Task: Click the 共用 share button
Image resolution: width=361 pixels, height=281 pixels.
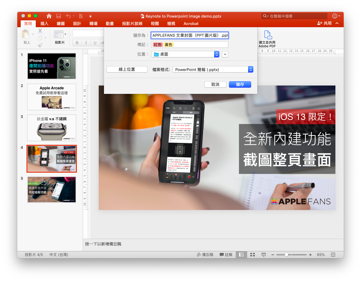Action: pyautogui.click(x=324, y=23)
